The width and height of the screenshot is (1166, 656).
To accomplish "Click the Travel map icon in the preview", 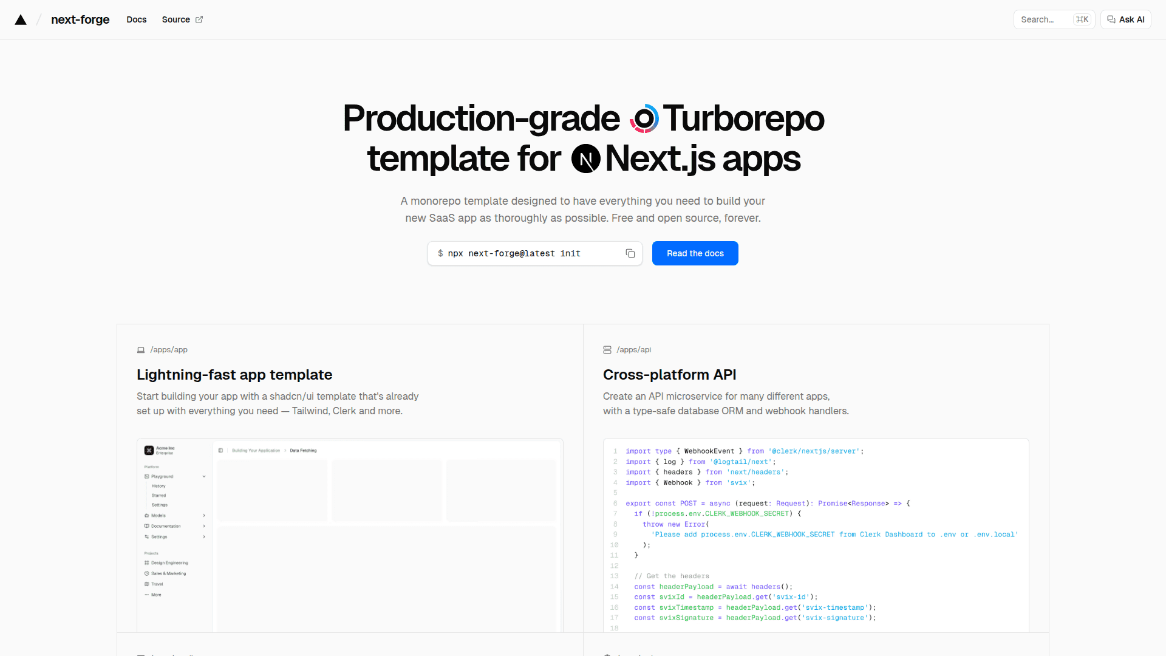I will click(x=146, y=584).
